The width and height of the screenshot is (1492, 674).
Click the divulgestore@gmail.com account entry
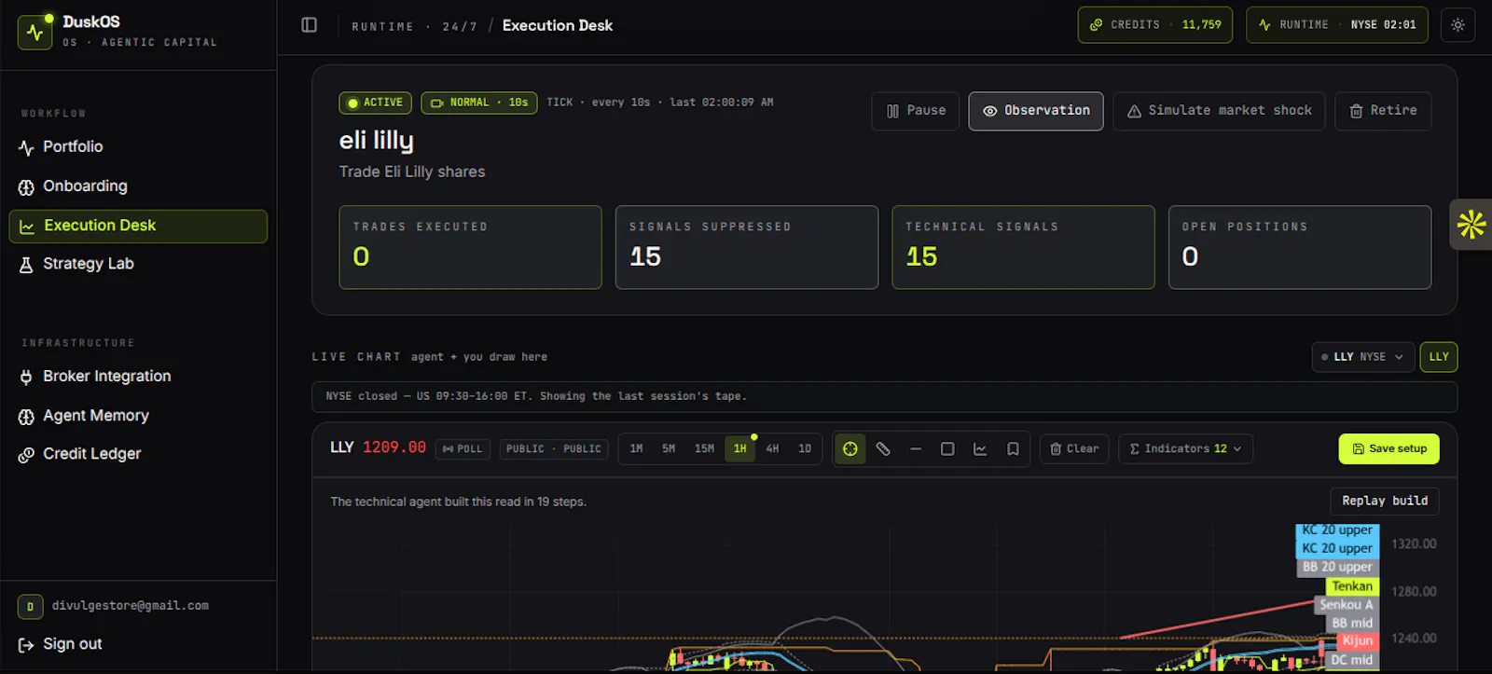(114, 606)
